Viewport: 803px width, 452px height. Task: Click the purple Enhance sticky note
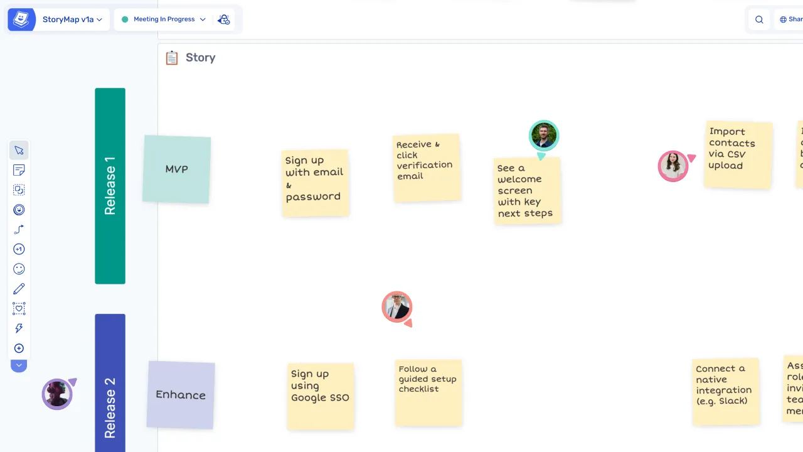point(181,395)
